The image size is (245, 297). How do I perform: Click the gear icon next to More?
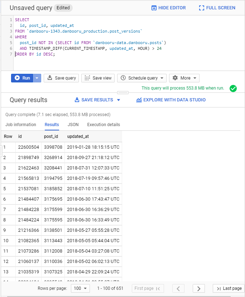[175, 78]
